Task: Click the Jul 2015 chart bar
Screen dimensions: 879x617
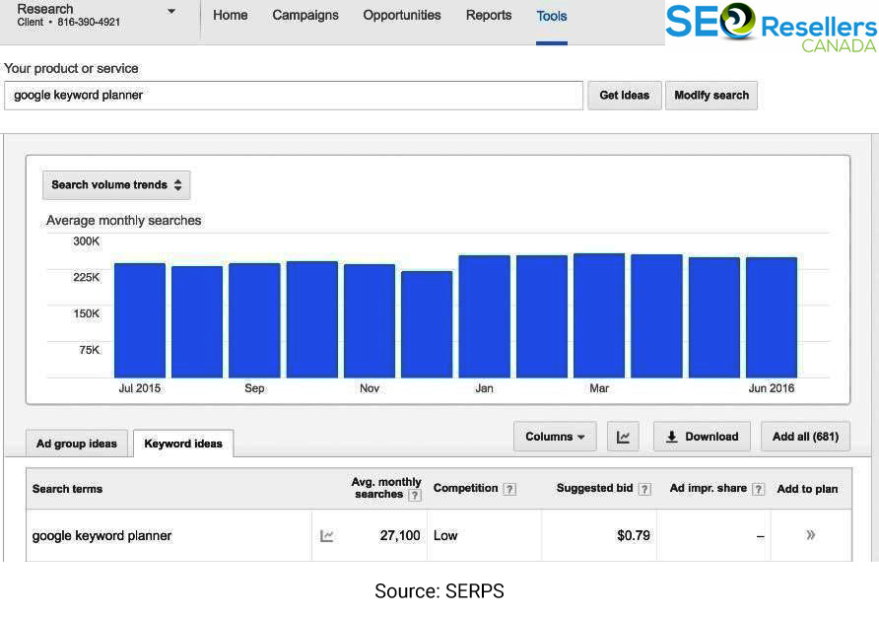Action: click(x=140, y=320)
